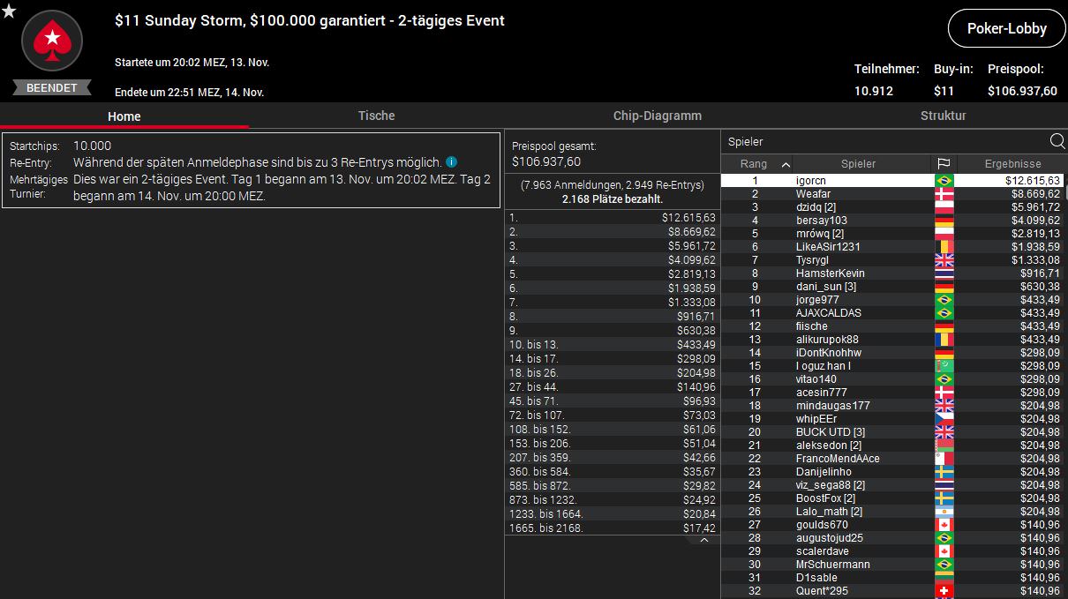Click the favorite star icon
Viewport: 1068px width, 599px height.
click(x=9, y=10)
